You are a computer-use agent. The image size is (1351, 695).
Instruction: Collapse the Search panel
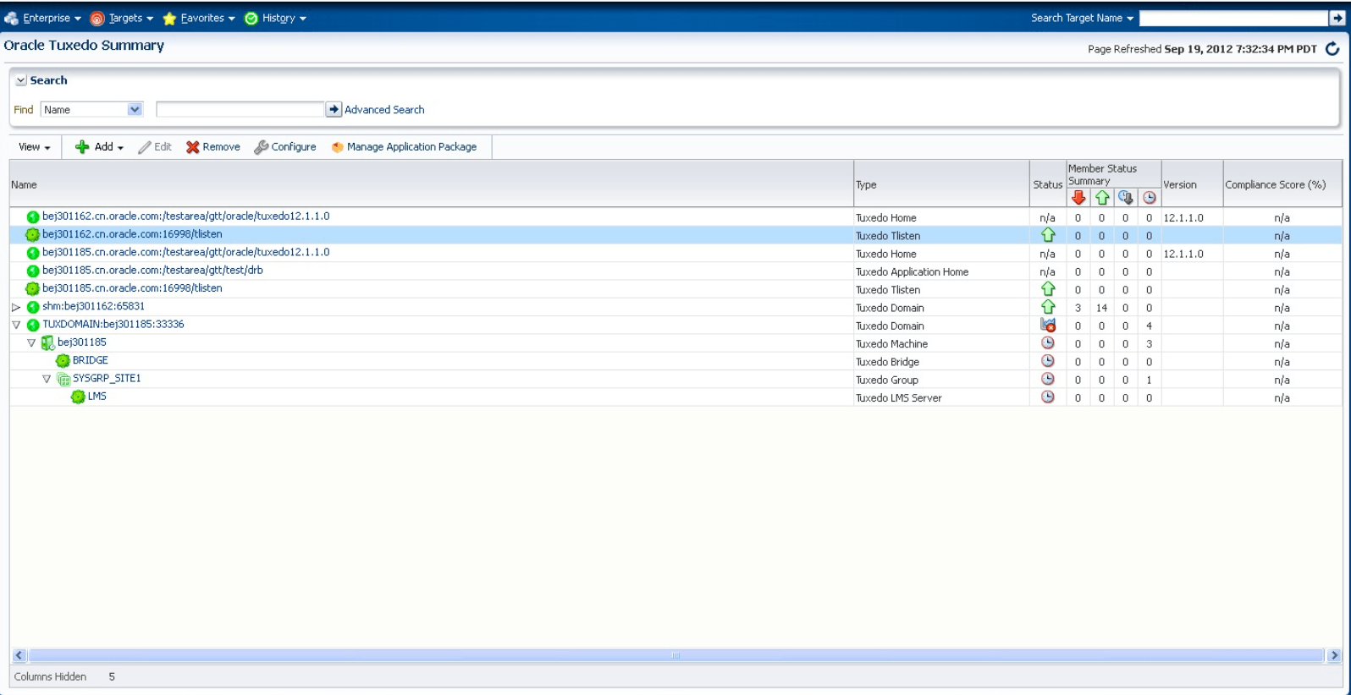tap(21, 80)
